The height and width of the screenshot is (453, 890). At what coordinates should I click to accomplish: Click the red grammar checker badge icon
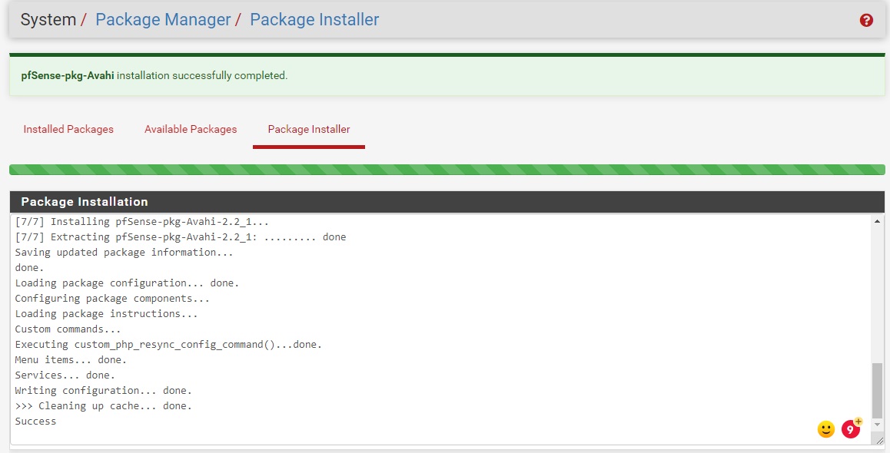click(x=850, y=429)
